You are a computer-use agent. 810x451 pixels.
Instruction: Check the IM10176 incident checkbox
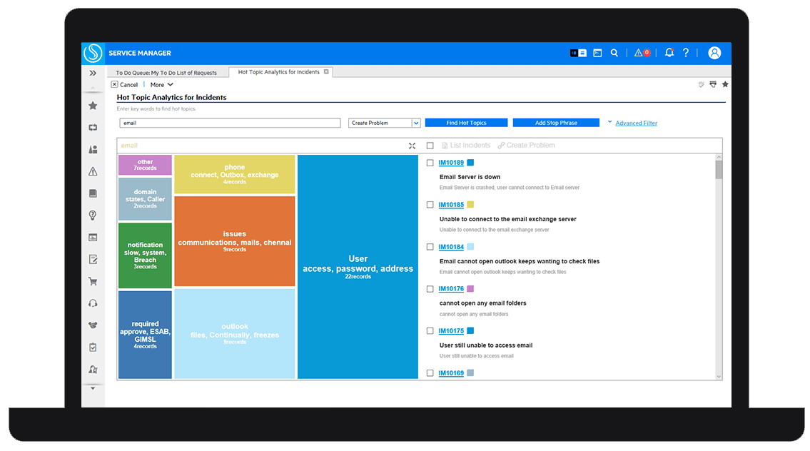point(430,288)
